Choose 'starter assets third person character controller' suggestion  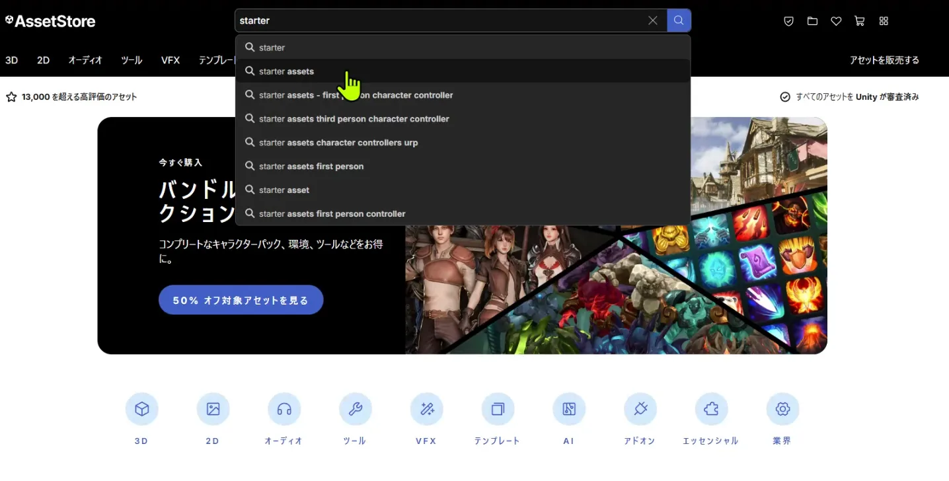click(x=354, y=119)
